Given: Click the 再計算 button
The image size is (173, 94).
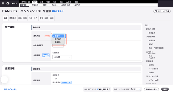Looking at the screenshot, I should pyautogui.click(x=106, y=89).
